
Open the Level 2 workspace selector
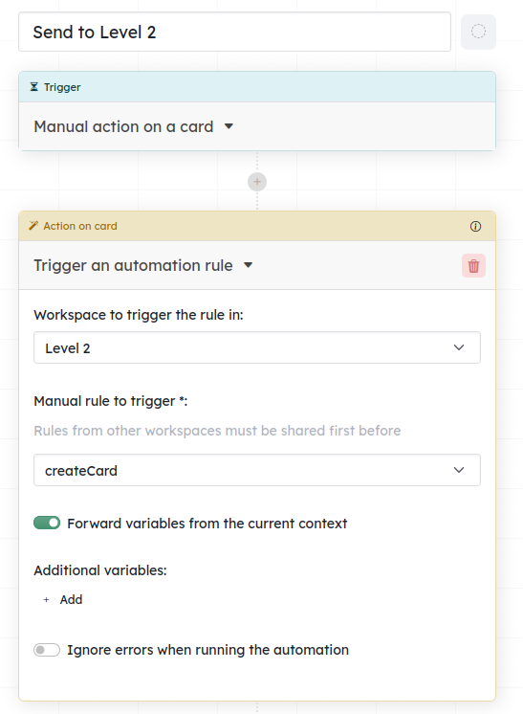pos(257,347)
